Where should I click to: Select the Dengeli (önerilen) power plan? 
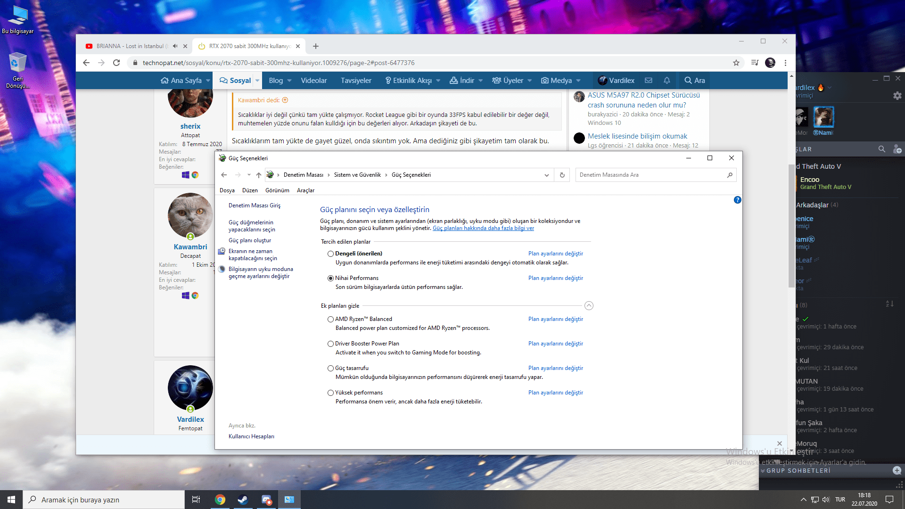click(330, 254)
